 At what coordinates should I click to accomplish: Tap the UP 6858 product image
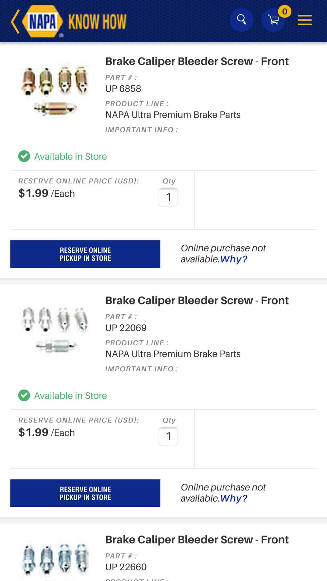(55, 90)
